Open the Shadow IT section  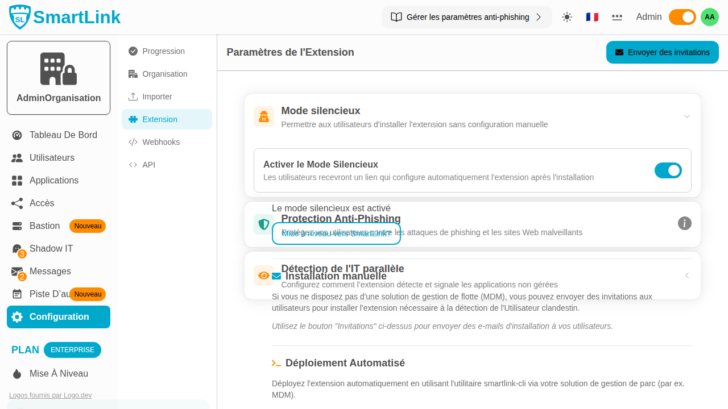[x=51, y=248]
